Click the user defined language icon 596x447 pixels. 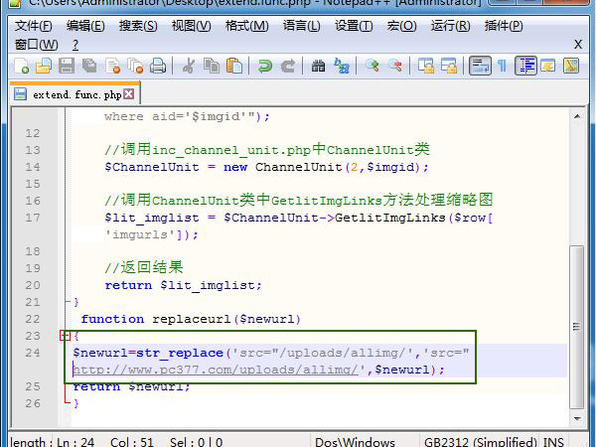[547, 66]
